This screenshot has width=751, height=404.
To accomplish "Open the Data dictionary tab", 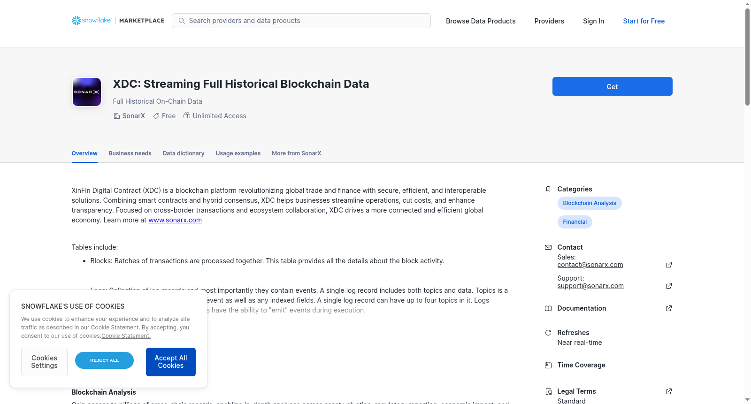I will tap(184, 153).
